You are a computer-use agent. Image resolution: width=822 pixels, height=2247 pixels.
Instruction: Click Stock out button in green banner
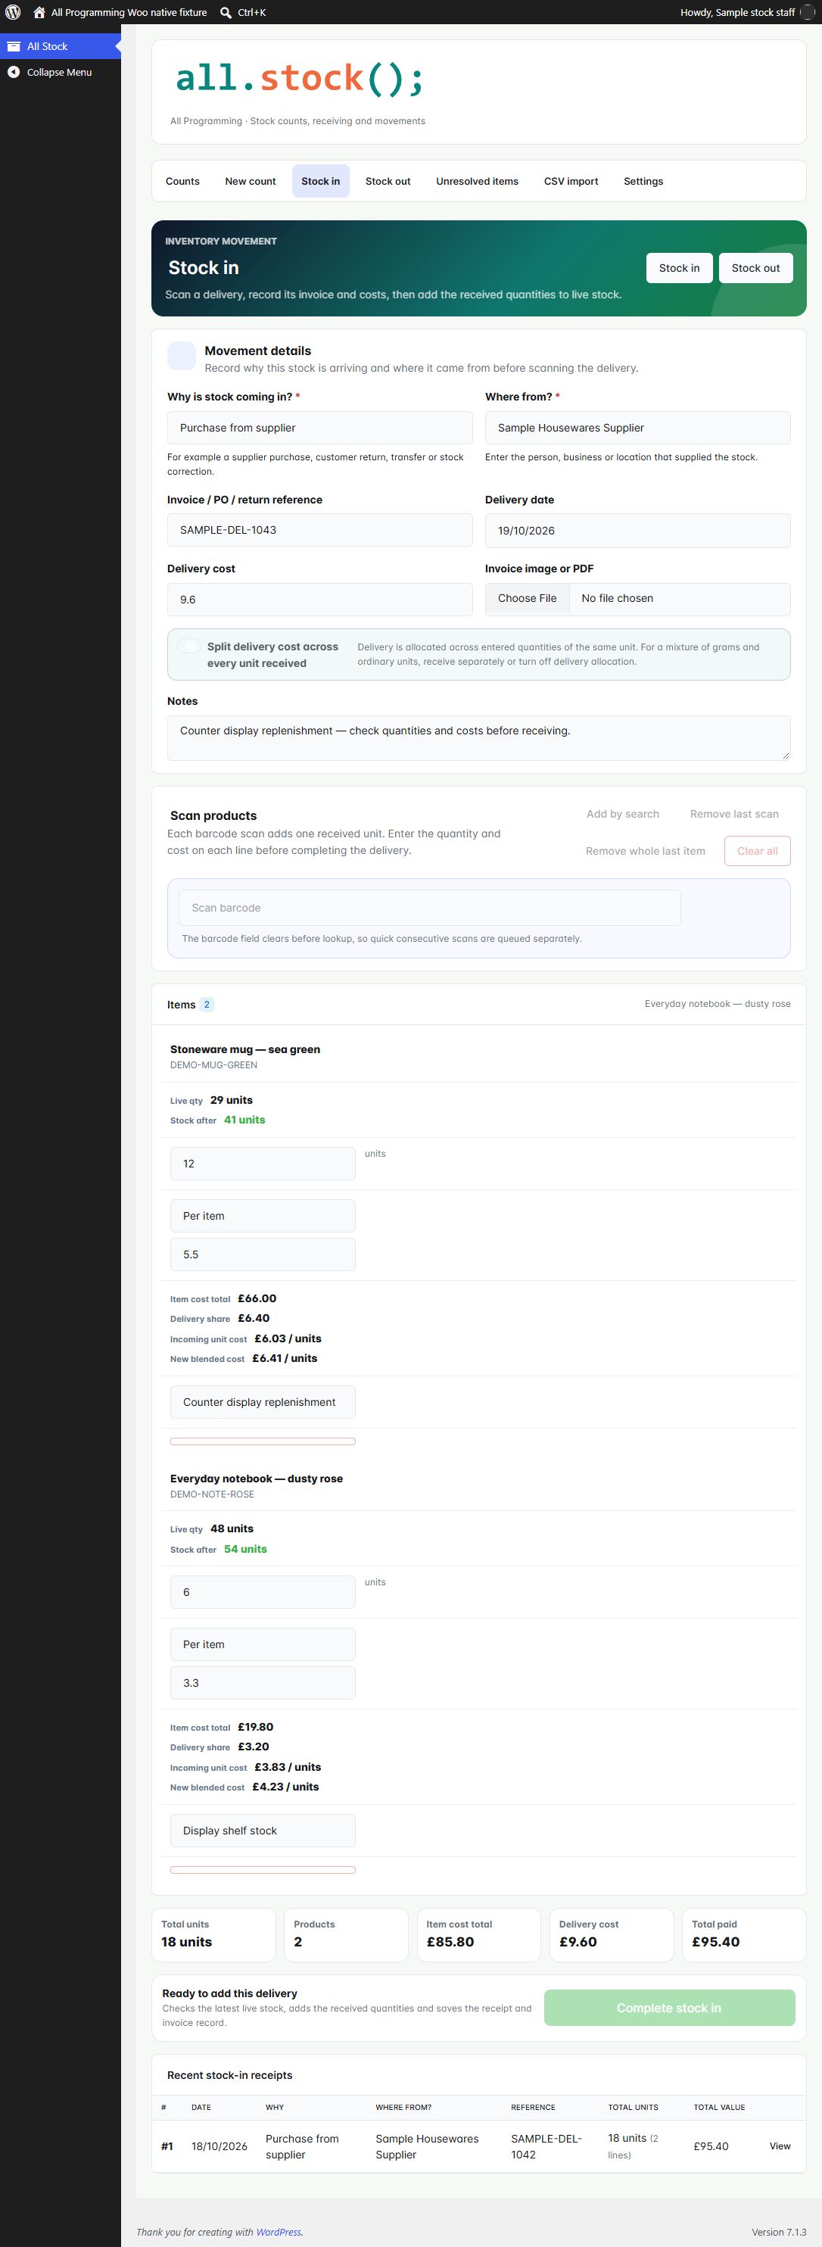755,268
